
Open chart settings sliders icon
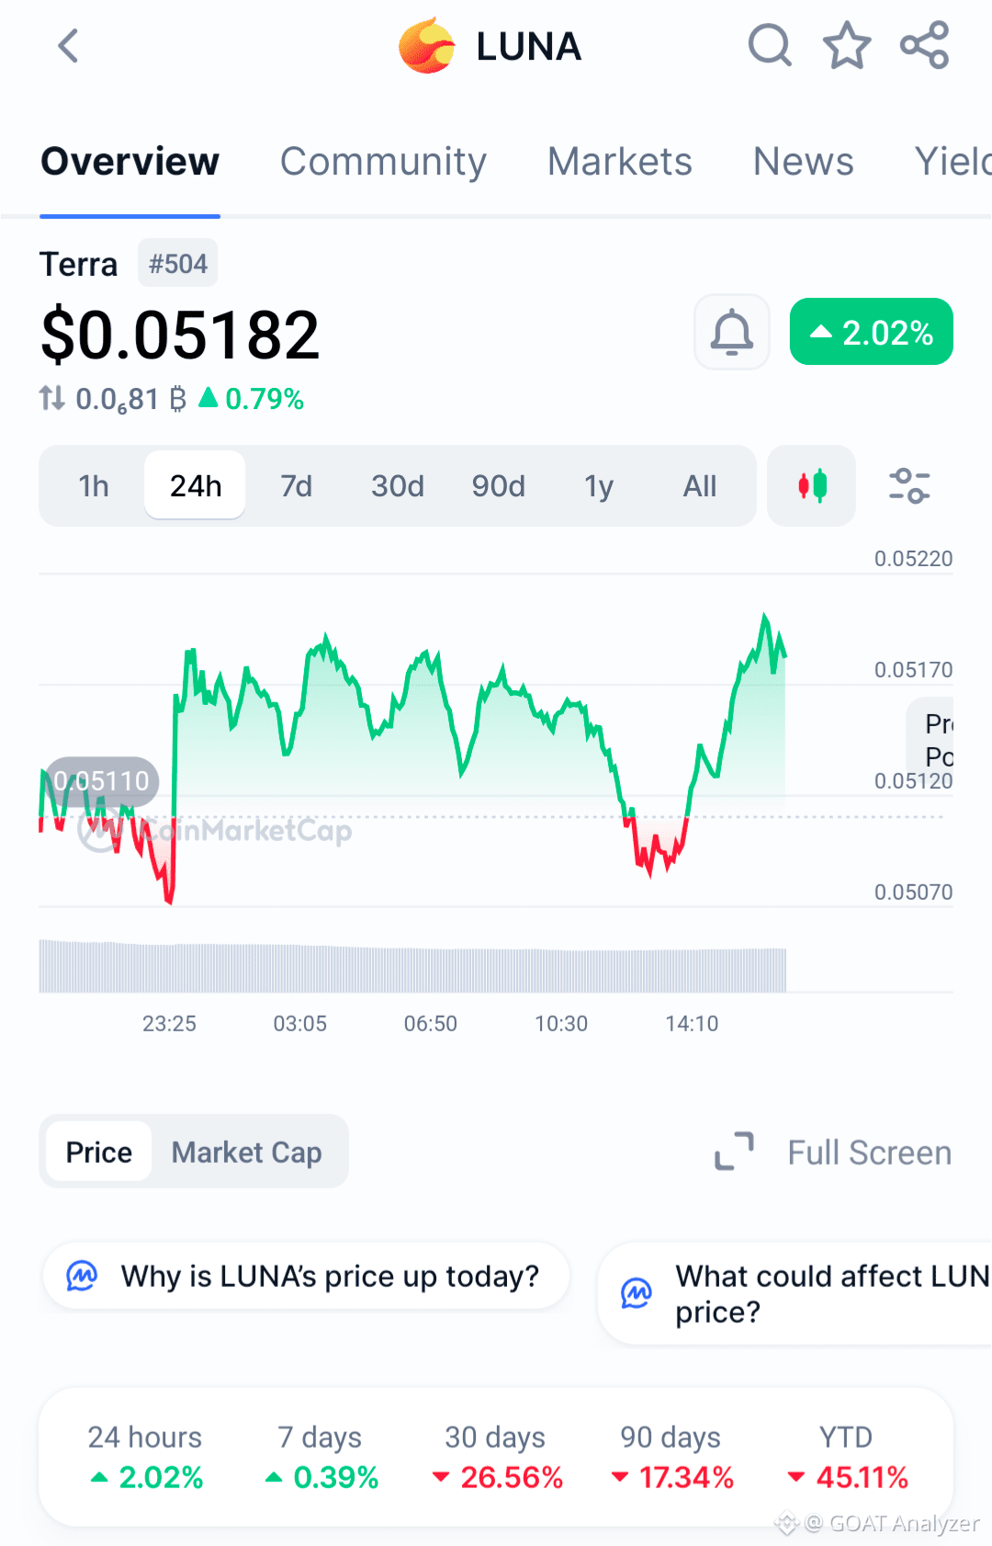909,485
